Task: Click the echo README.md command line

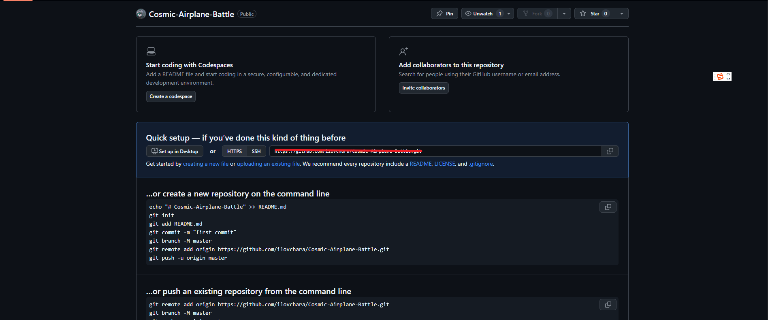Action: tap(218, 207)
